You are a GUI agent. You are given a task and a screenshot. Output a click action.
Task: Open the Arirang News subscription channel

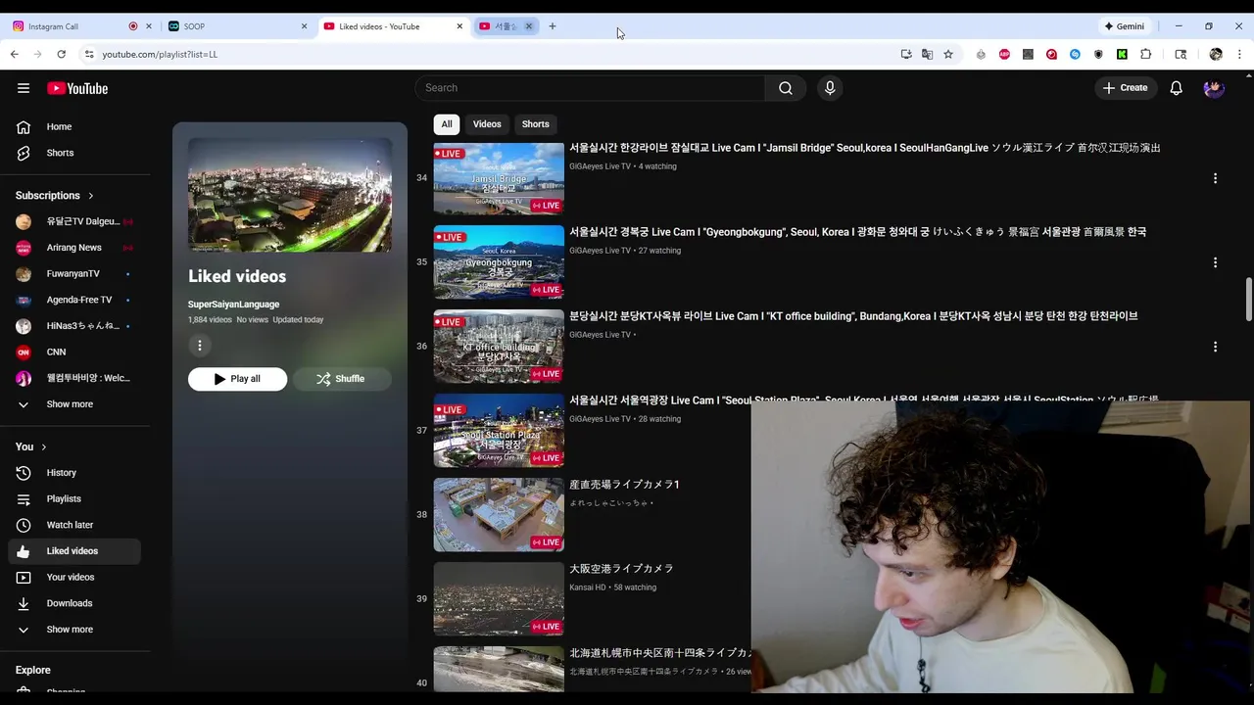[74, 248]
